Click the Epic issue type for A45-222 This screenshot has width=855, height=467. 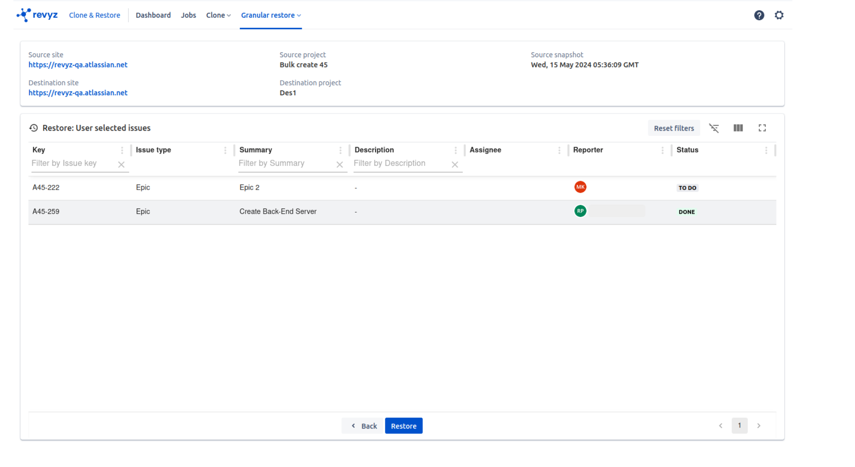pyautogui.click(x=143, y=187)
